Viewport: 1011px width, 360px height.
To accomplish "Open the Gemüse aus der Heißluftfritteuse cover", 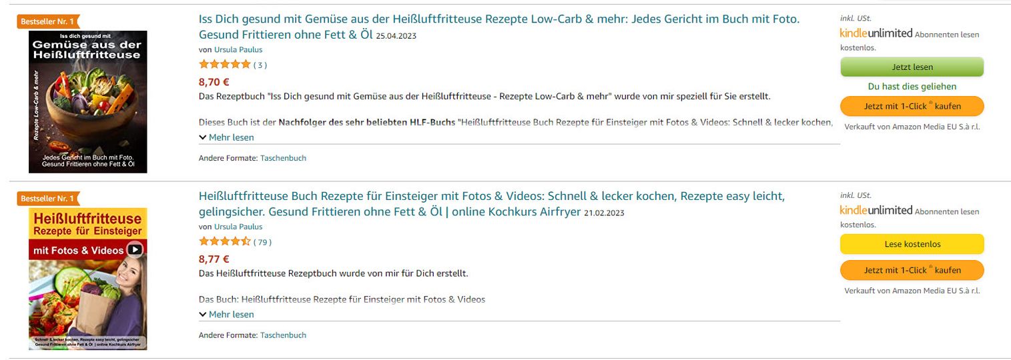I will [x=87, y=101].
